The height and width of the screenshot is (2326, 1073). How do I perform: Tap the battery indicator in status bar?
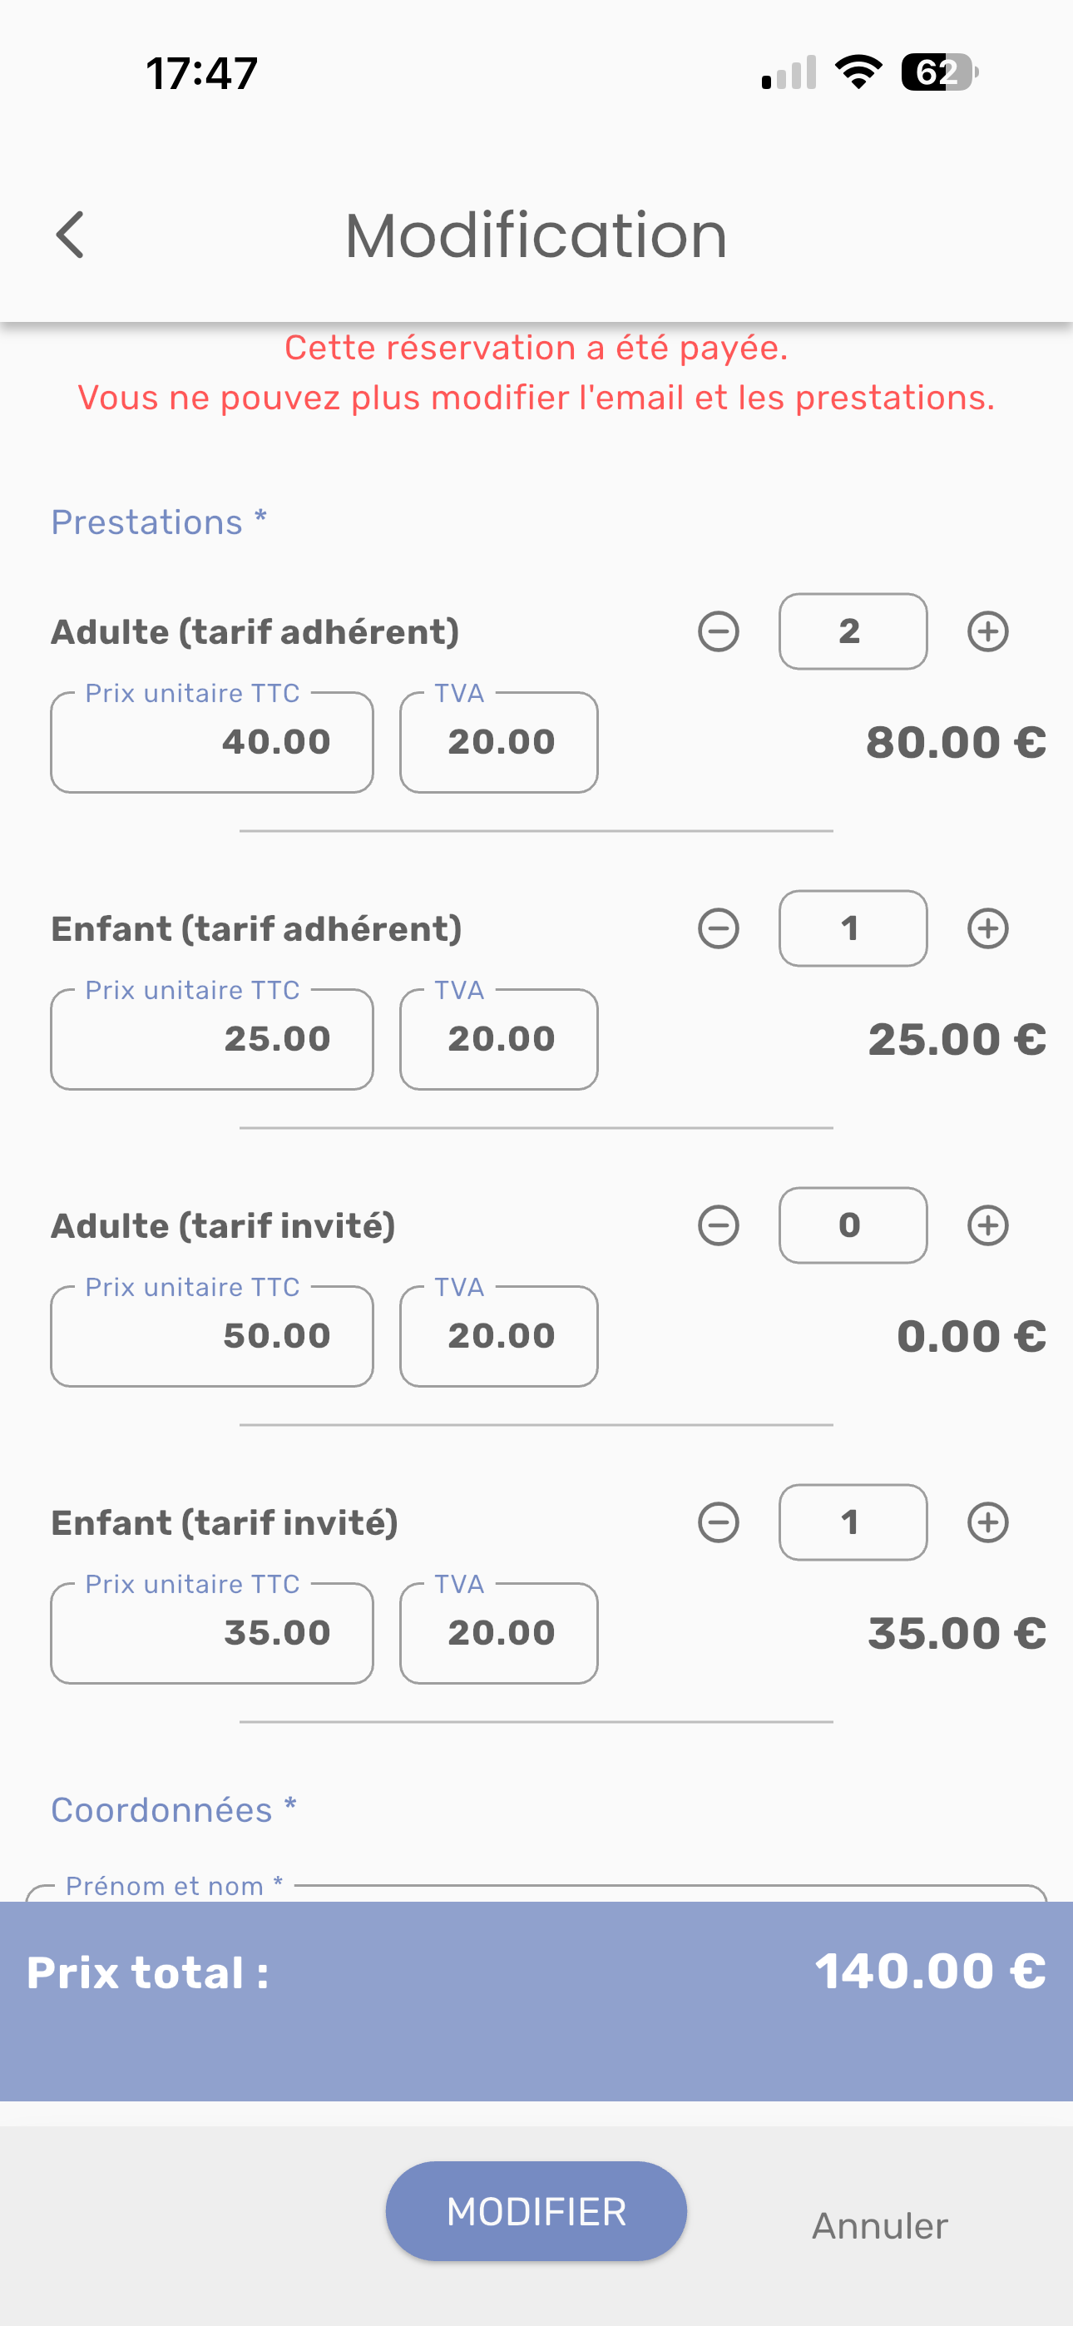click(938, 72)
